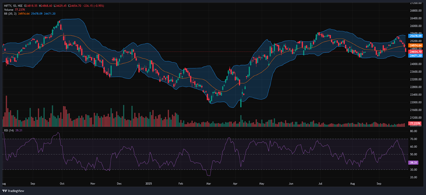The width and height of the screenshot is (426, 195).
Task: Click the 2025 label on the time axis
Action: coord(149,184)
